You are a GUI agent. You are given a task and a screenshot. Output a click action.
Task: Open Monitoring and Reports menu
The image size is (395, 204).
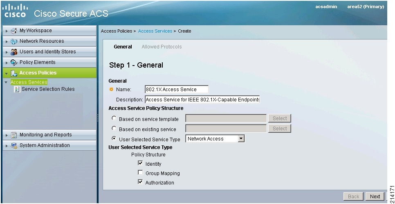[x=49, y=135]
